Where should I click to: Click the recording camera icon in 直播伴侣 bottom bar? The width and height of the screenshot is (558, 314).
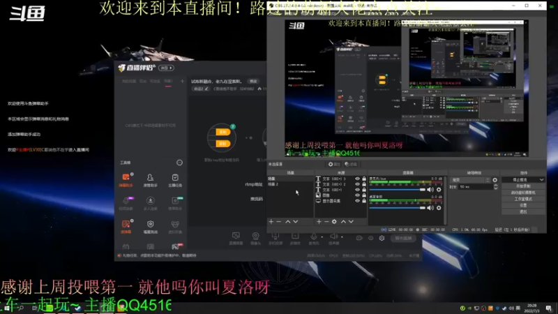click(x=359, y=238)
